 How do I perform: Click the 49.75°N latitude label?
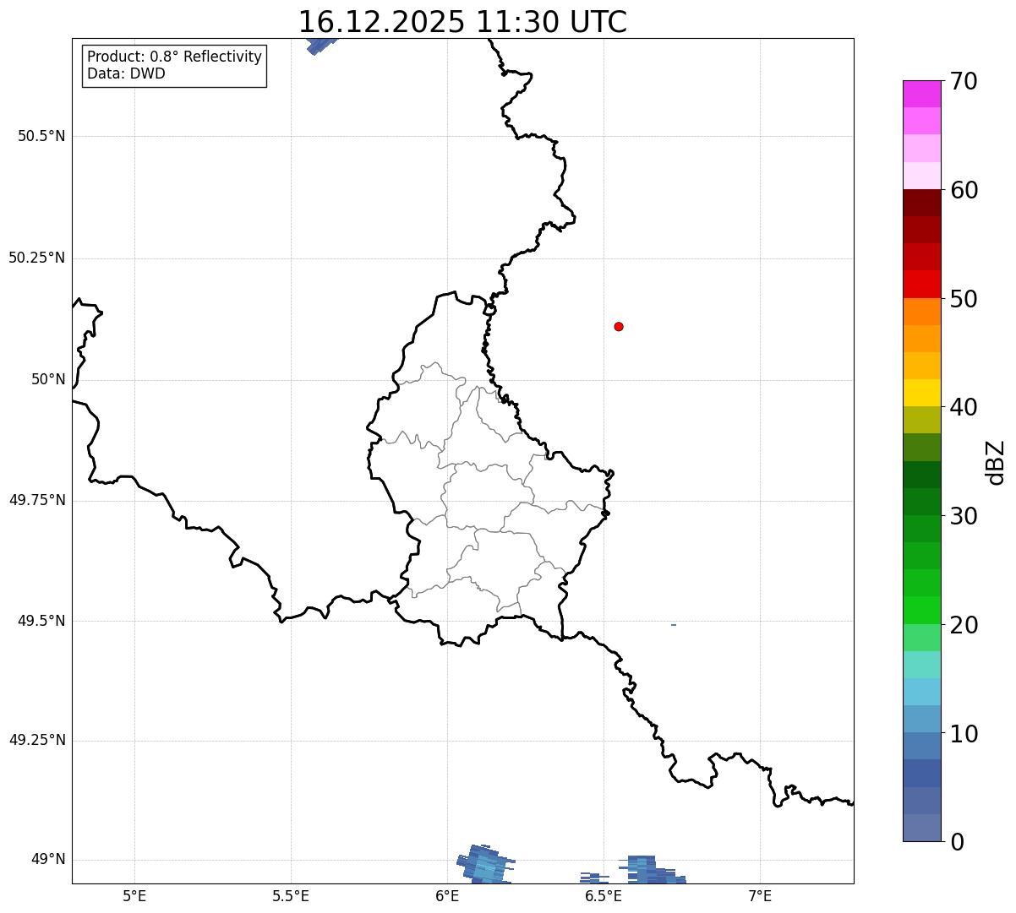(x=36, y=500)
